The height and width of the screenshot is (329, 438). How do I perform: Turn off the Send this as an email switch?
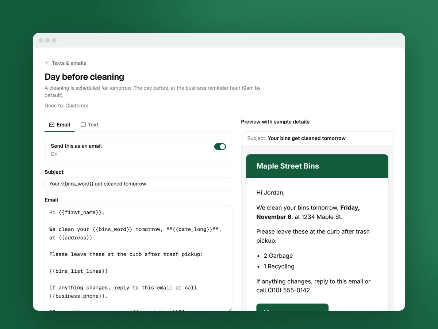point(220,147)
